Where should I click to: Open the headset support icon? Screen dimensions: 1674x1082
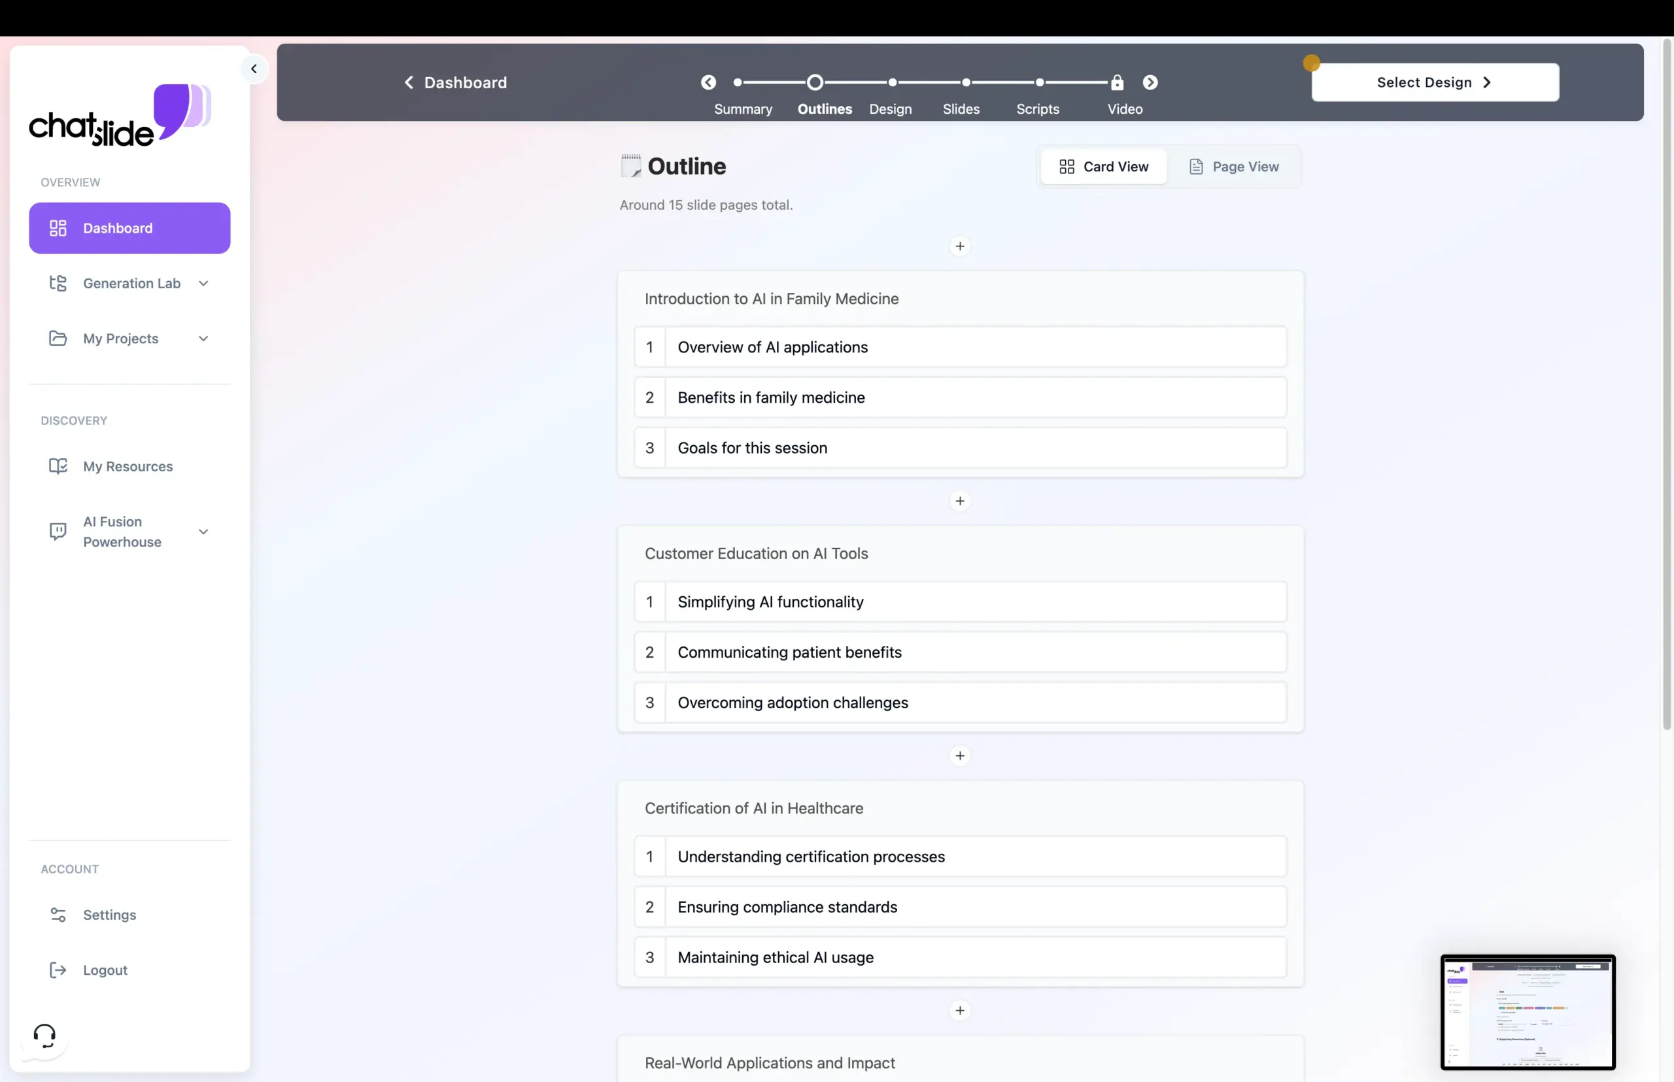(x=44, y=1034)
